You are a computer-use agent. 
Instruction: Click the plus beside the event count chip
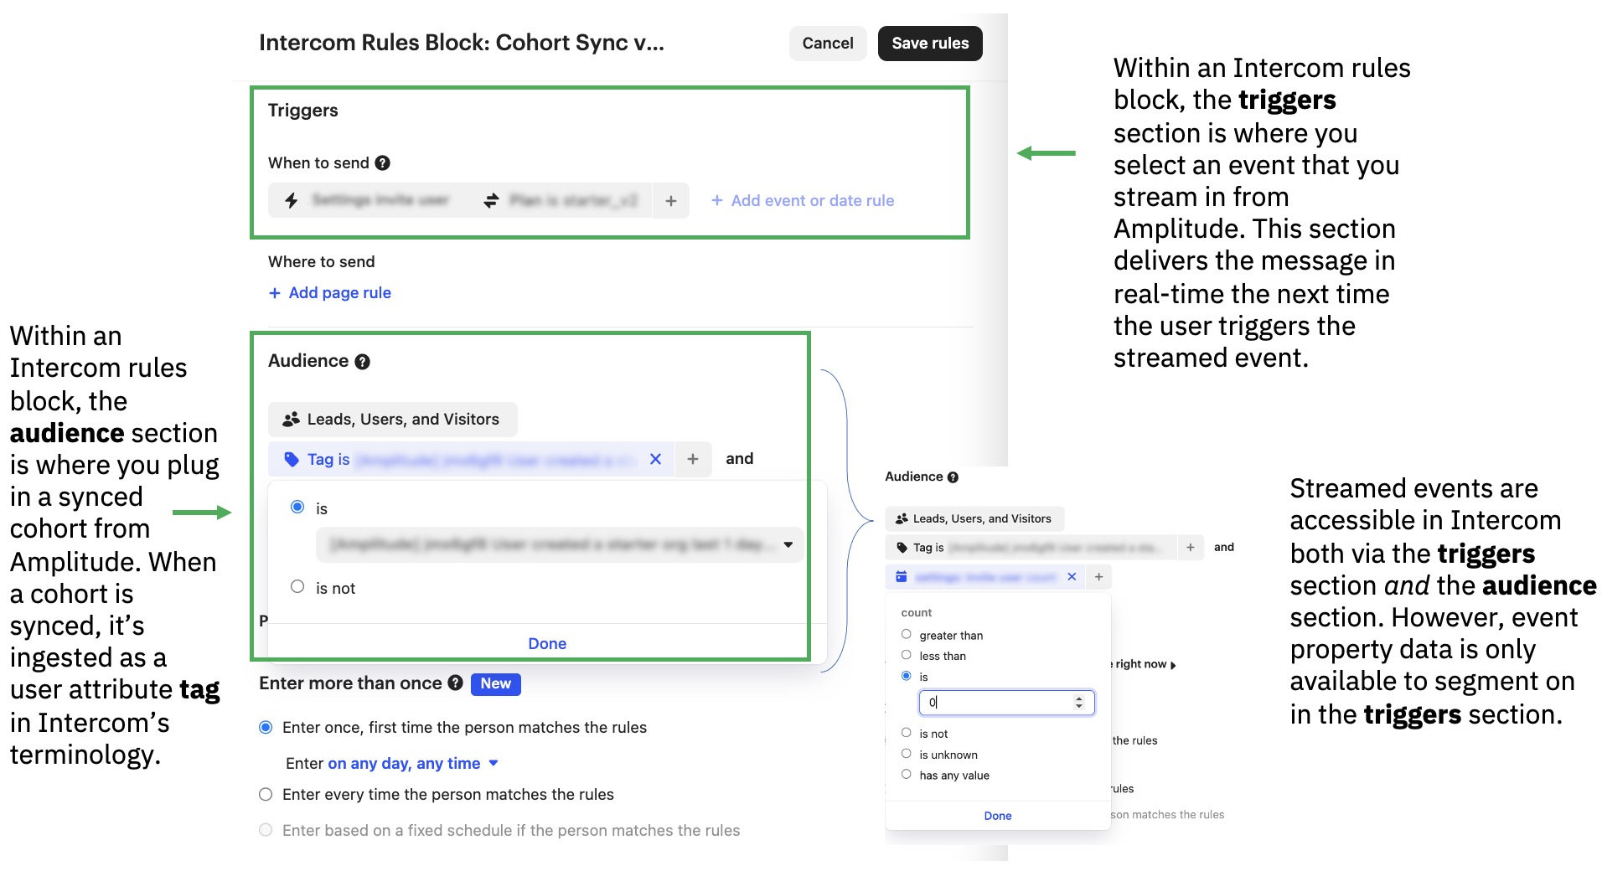(x=1098, y=577)
